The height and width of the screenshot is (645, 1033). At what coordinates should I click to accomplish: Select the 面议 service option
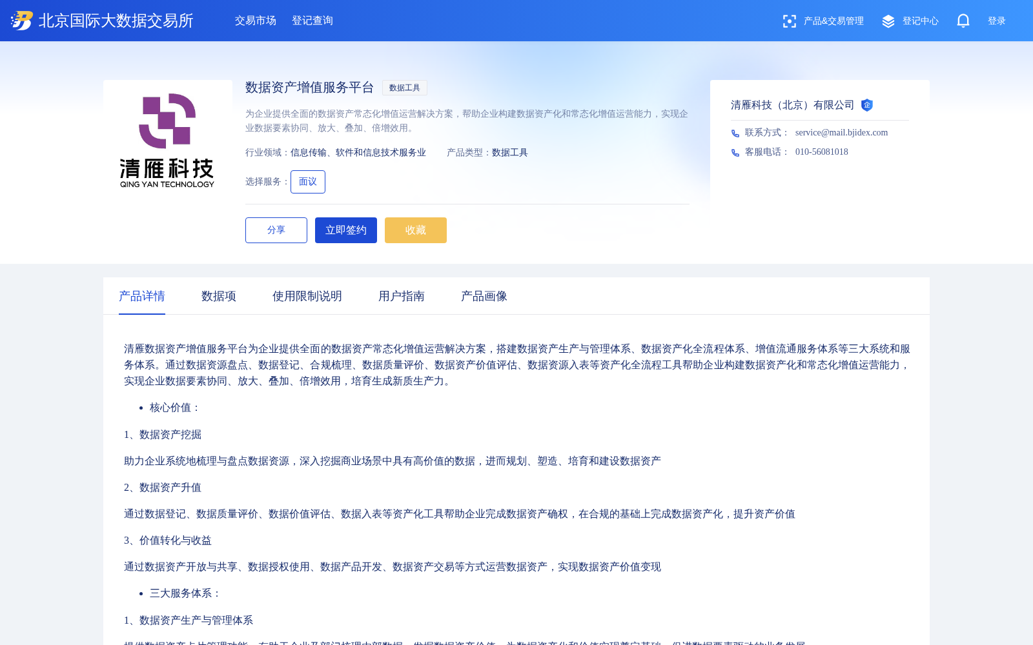(x=308, y=182)
